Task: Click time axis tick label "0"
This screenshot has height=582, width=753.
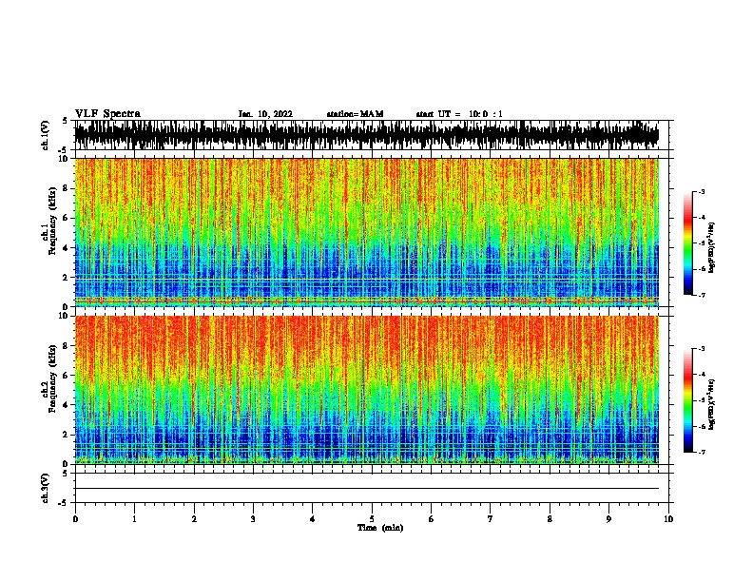Action: pos(75,518)
